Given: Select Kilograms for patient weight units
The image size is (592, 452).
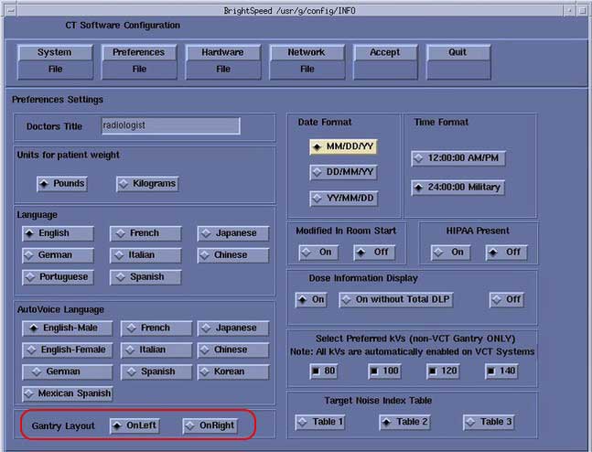Looking at the screenshot, I should (x=147, y=184).
